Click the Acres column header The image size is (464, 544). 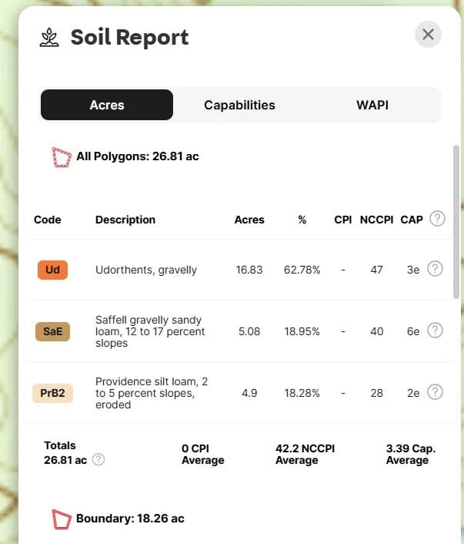pos(249,220)
